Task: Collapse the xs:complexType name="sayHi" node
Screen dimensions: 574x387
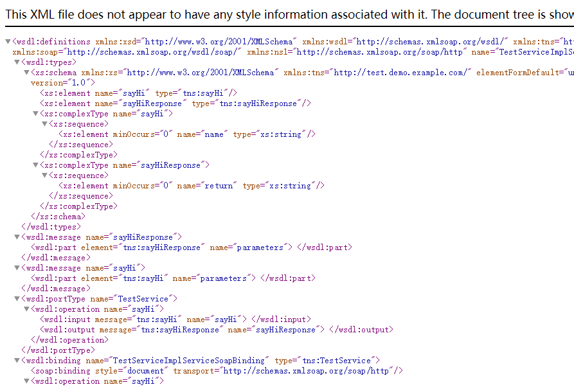Action: 35,114
